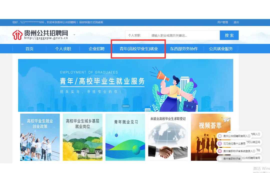
Task: Click the job keyword search input field
Action: [184, 35]
